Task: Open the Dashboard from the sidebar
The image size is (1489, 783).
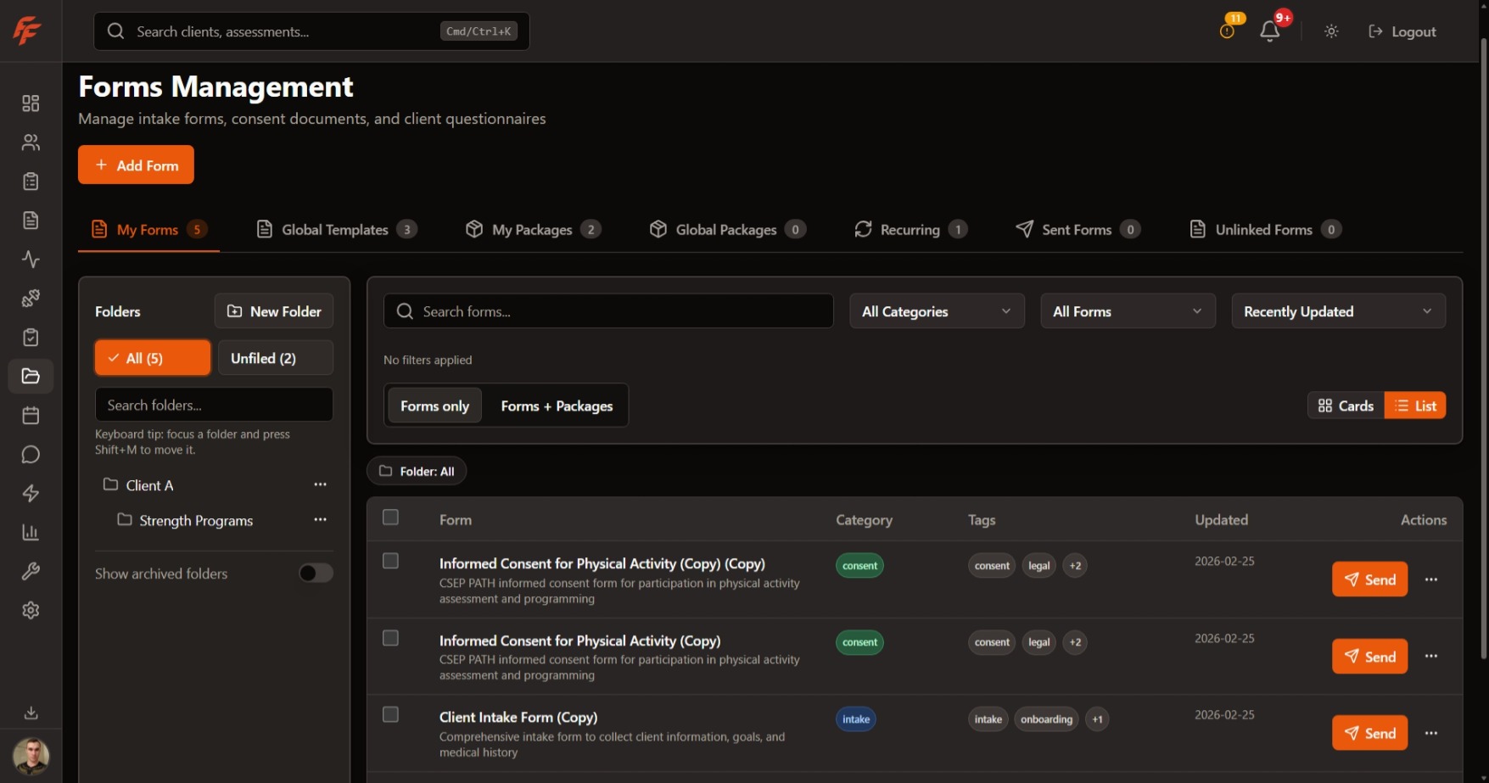Action: pos(31,103)
